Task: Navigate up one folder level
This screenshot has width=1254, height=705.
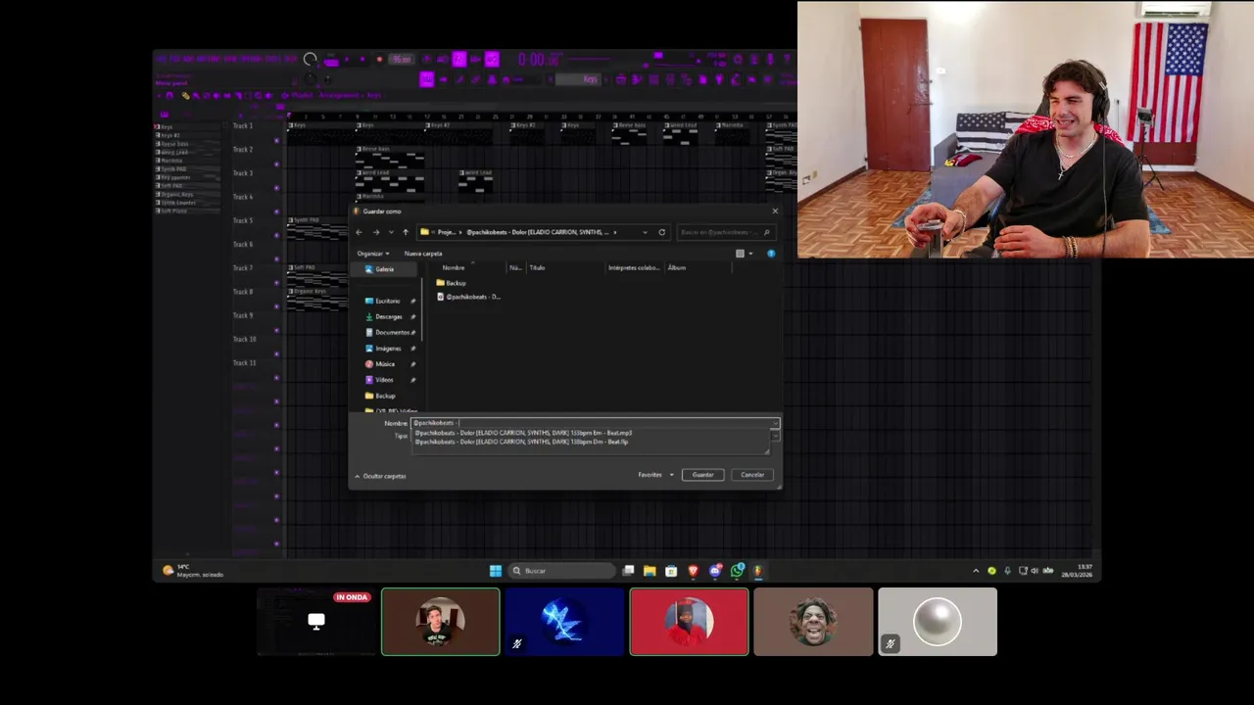Action: click(x=406, y=232)
